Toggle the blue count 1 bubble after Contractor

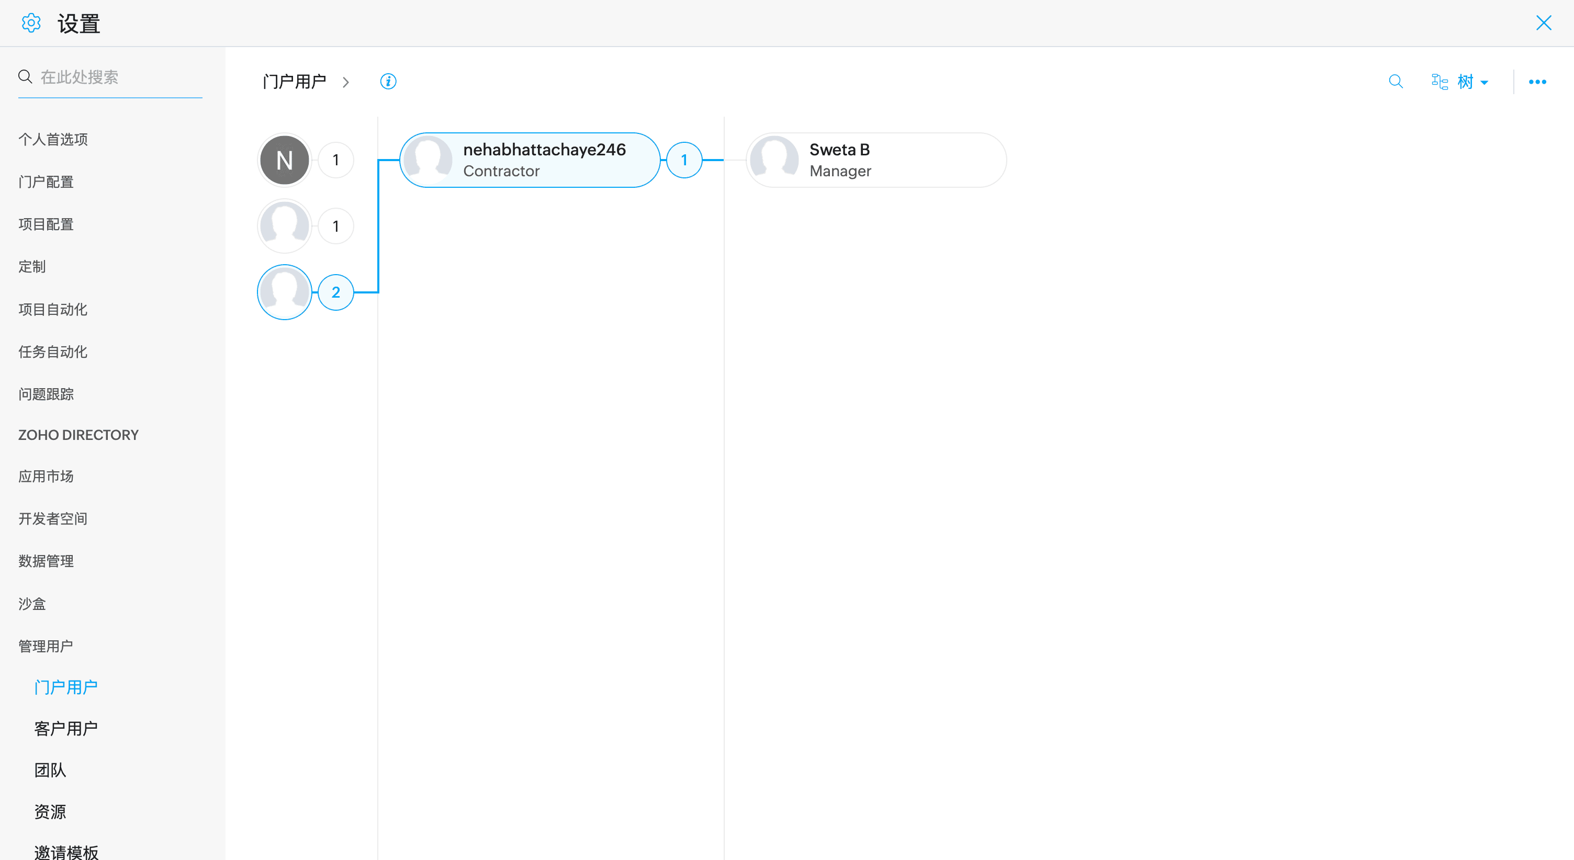(x=684, y=160)
